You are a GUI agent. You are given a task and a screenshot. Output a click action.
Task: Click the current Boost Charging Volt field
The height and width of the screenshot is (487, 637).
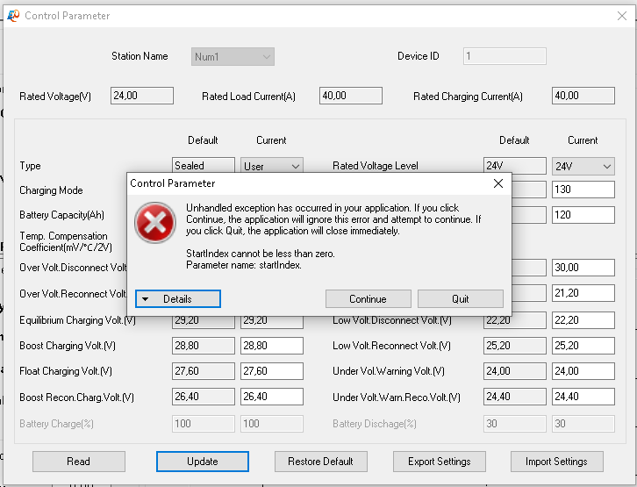[272, 346]
